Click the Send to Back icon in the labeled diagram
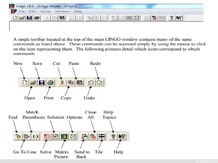This screenshot has height=163, width=218. pos(84,136)
